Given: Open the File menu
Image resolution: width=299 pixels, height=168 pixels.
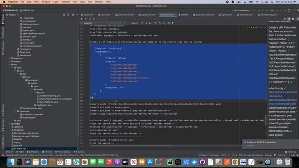Looking at the screenshot, I should coord(22,2).
